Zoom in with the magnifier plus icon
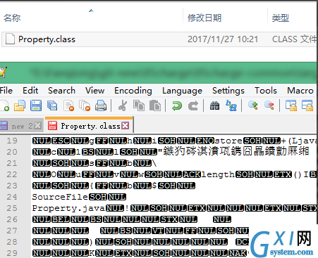 click(x=253, y=105)
